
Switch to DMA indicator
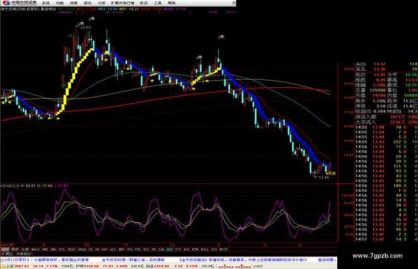coord(53,250)
